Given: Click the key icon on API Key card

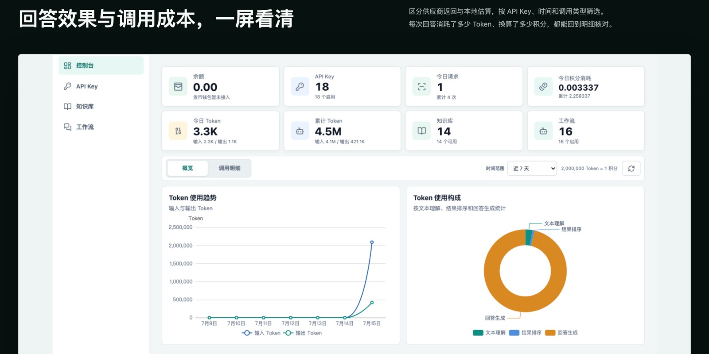Looking at the screenshot, I should point(300,87).
